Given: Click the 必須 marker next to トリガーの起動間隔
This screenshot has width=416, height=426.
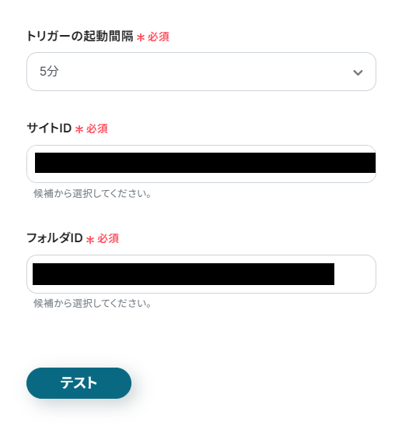Looking at the screenshot, I should tap(159, 37).
